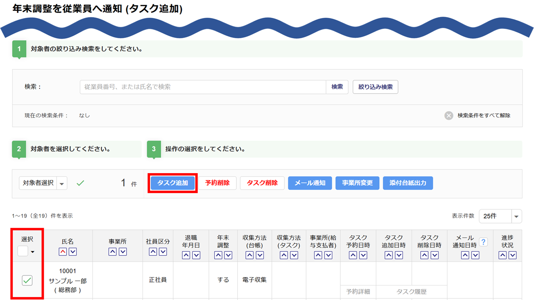Open タスク履歴 link in the employee row
534x300 pixels.
(412, 292)
